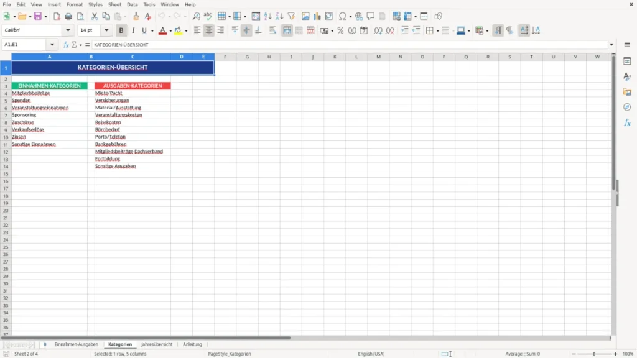Open the Navigator in the sidebar
Screen dimensions: 637x358
627,107
